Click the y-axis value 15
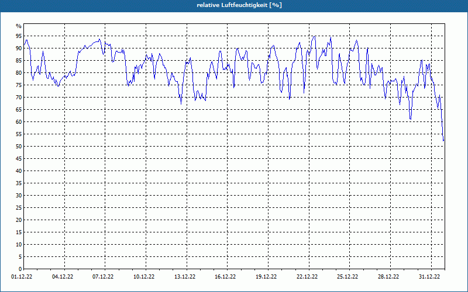 click(x=19, y=232)
